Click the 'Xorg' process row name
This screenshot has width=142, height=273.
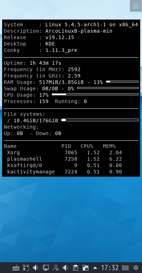tap(13, 153)
